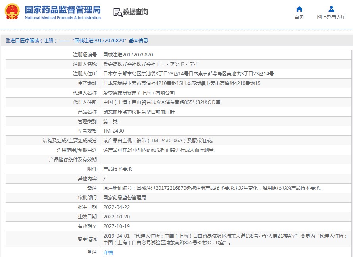This screenshot has width=353, height=257.
Task: Open the 数据查询 search icon
Action: pyautogui.click(x=118, y=13)
